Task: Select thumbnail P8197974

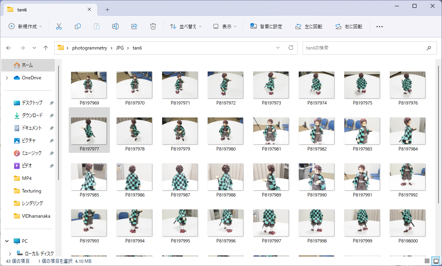Action: click(316, 85)
